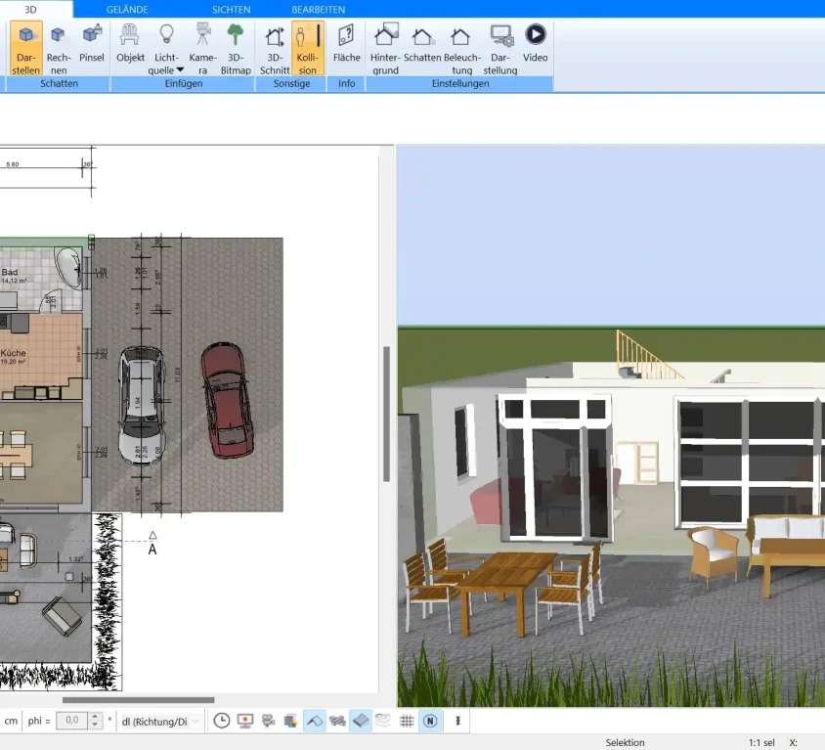Click the presentation monitor icon in bottom toolbar
This screenshot has width=825, height=750.
245,721
